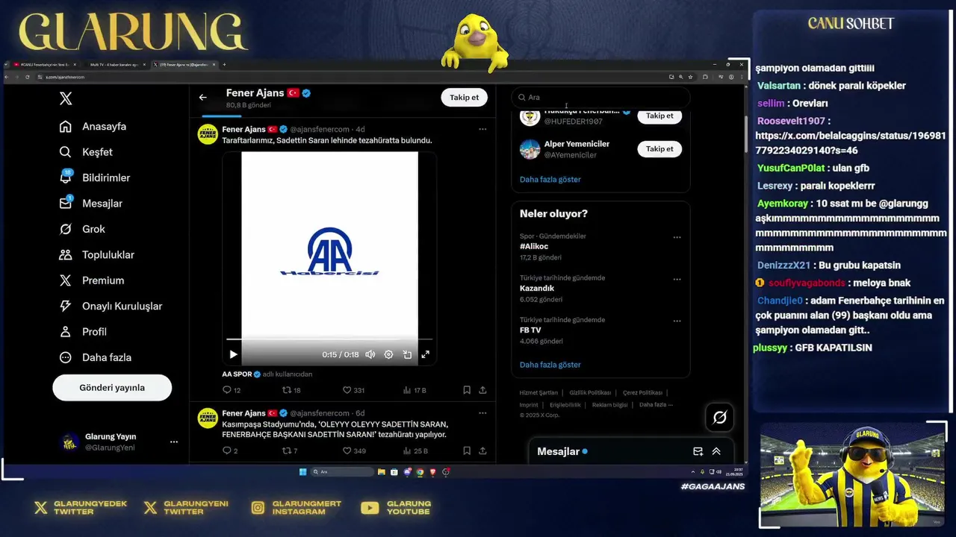Bookmark the Sadettin Saran tezahürat video post

[x=467, y=390]
